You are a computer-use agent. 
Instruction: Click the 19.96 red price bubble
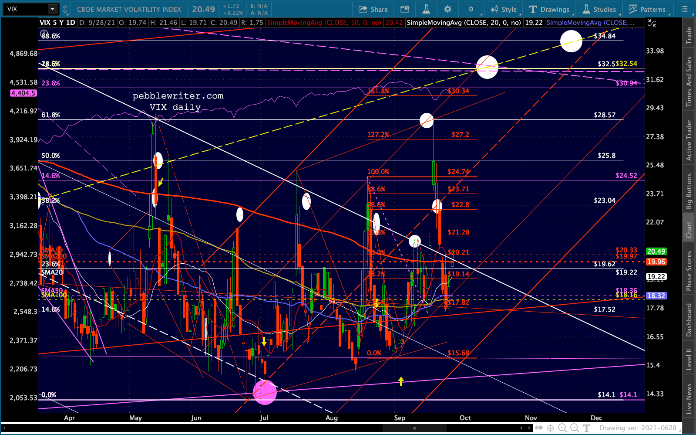656,262
